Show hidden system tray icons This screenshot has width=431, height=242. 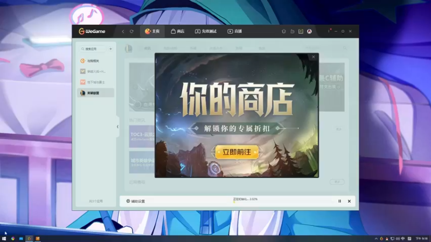point(376,239)
